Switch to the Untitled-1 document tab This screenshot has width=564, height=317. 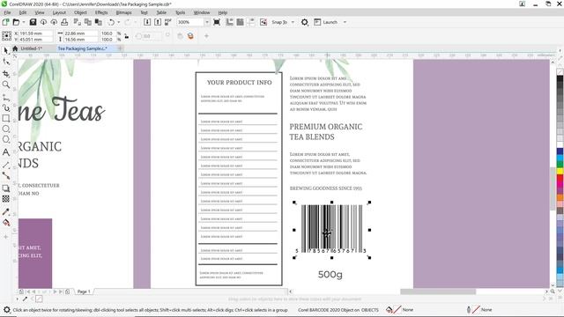pyautogui.click(x=31, y=48)
